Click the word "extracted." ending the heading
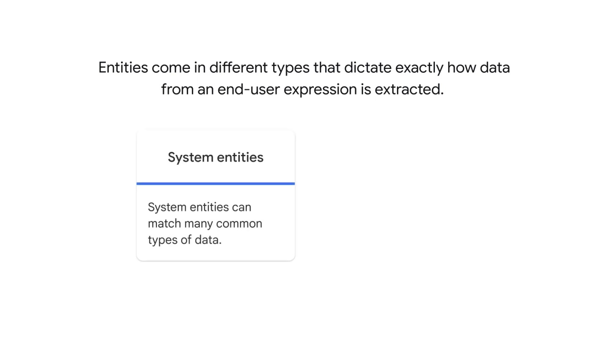605x340 pixels. click(409, 89)
